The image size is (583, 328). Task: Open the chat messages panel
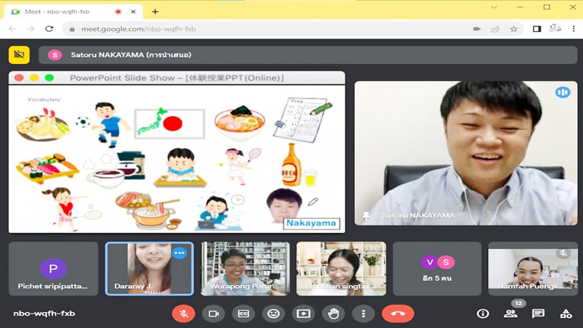(538, 313)
